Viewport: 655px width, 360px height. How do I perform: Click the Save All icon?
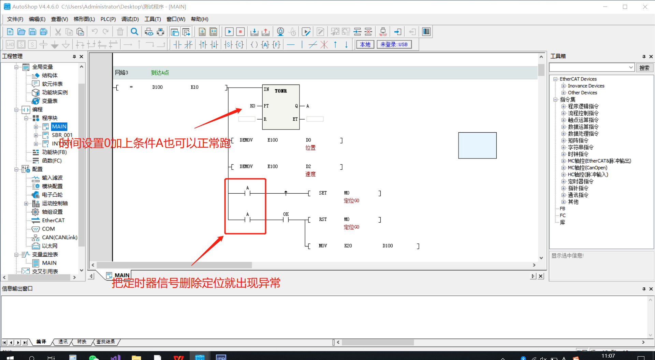click(x=44, y=32)
